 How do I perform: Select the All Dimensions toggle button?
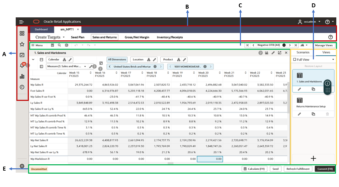pos(117,59)
